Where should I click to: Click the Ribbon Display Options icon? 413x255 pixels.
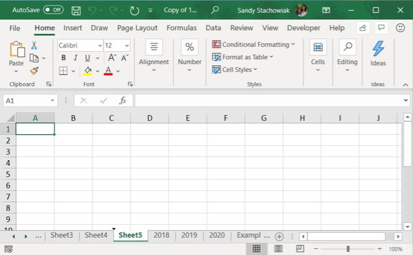click(x=326, y=10)
